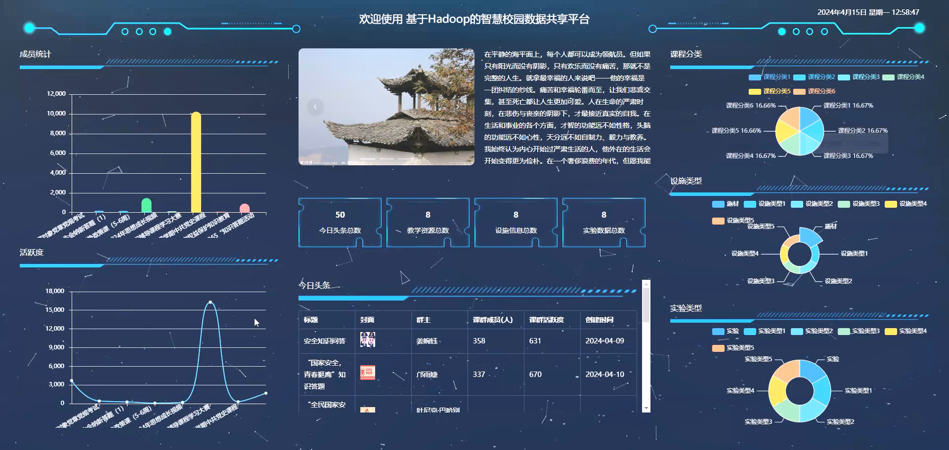This screenshot has height=450, width=949.
Task: Open the 教学资源总数 stat card
Action: click(x=428, y=223)
